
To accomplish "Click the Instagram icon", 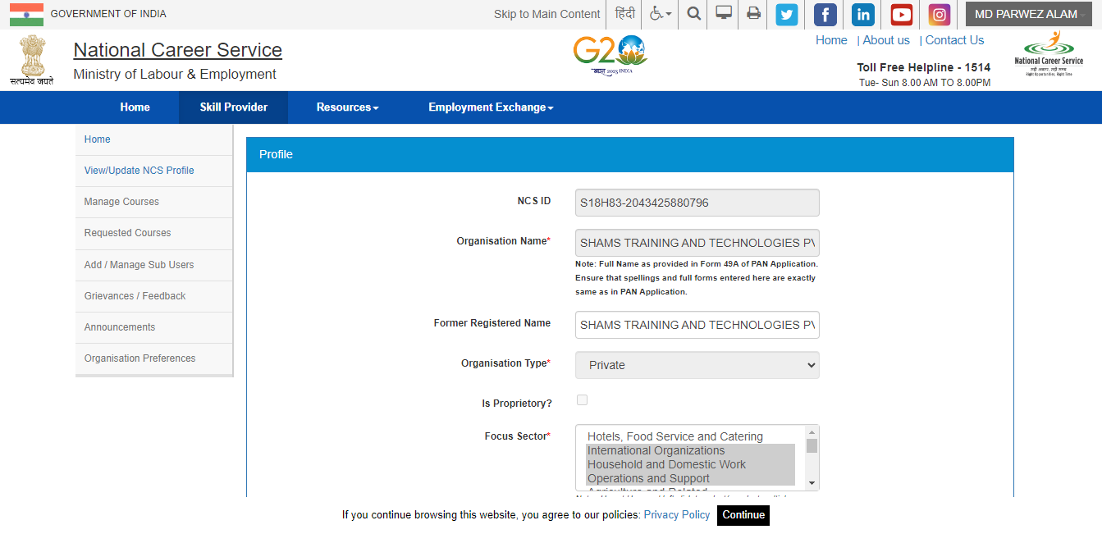I will (x=939, y=15).
